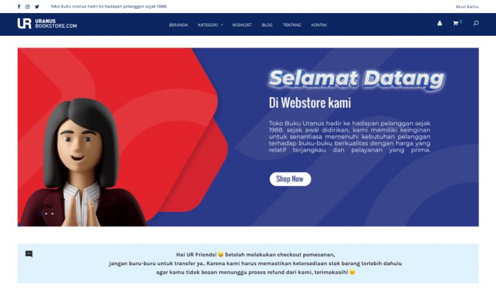The image size is (496, 296).
Task: Open the shopping cart icon
Action: 456,24
